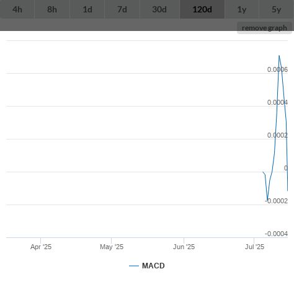Select the 4h time range tab
The height and width of the screenshot is (282, 294).
[17, 9]
